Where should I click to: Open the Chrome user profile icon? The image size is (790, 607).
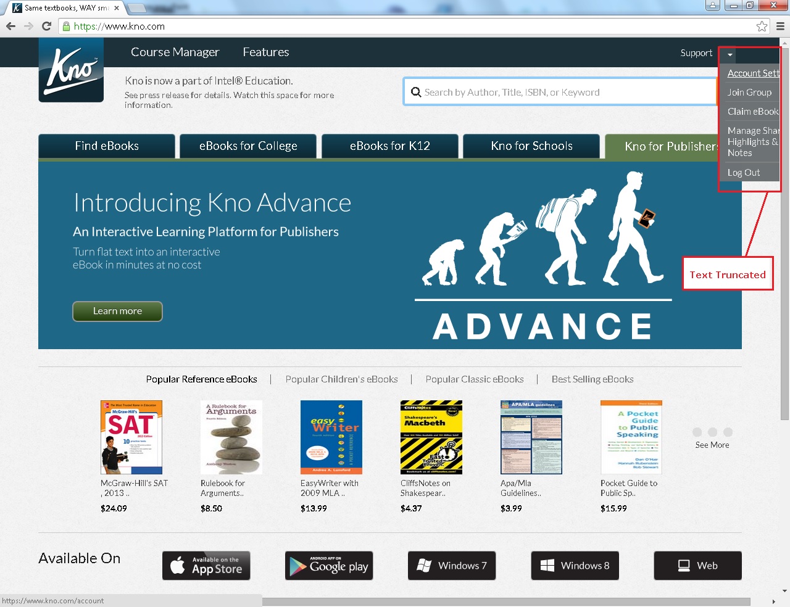(713, 6)
